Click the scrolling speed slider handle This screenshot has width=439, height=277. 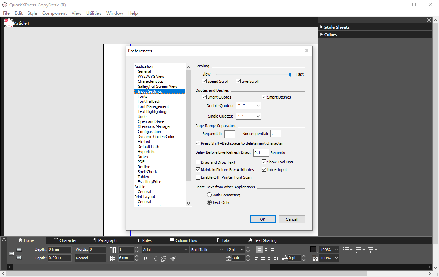(290, 75)
